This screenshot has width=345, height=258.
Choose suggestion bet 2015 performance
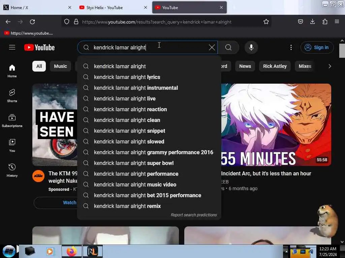149,195
